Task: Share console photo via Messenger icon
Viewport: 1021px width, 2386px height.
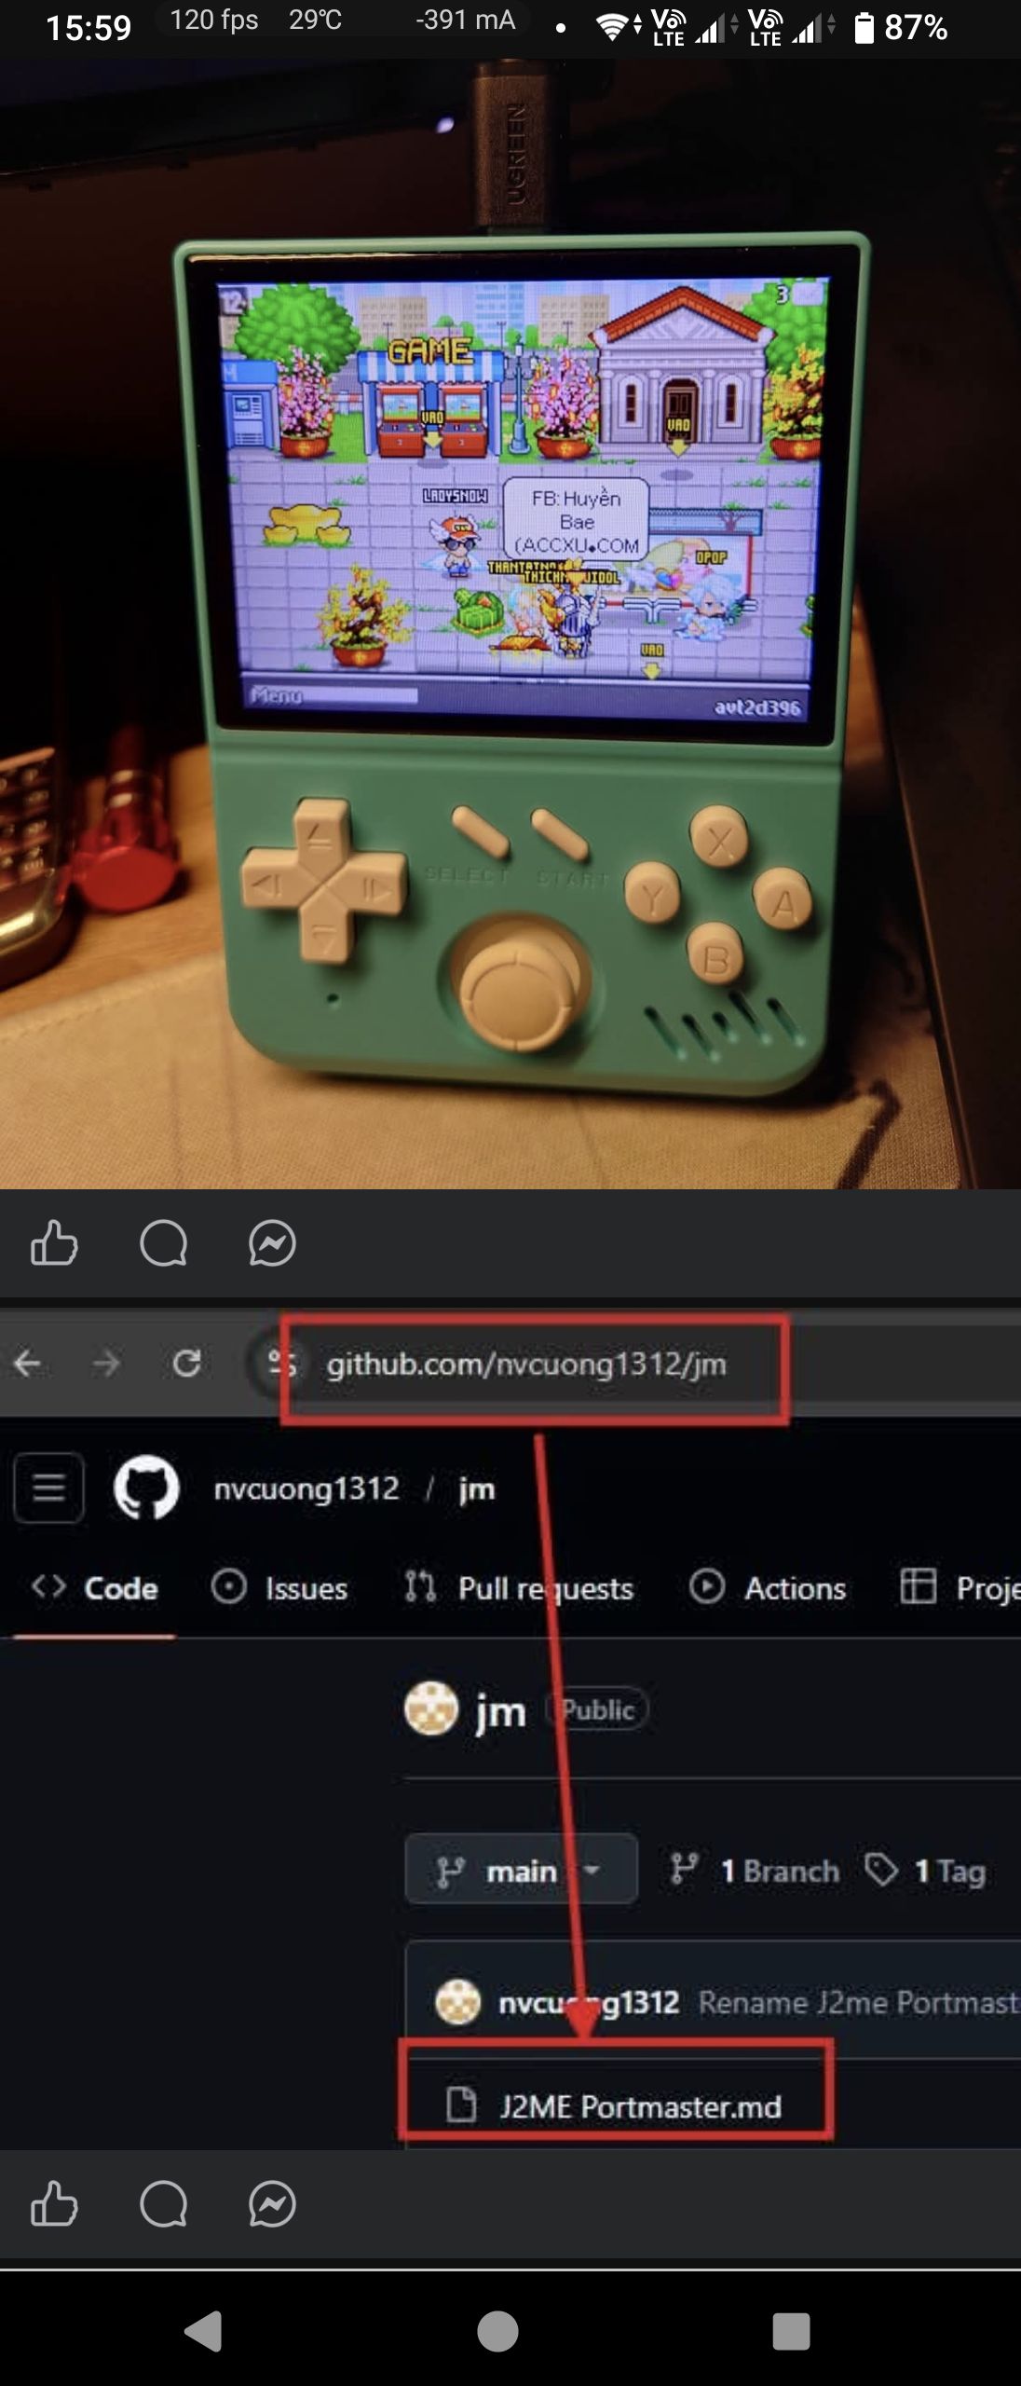Action: 272,1242
